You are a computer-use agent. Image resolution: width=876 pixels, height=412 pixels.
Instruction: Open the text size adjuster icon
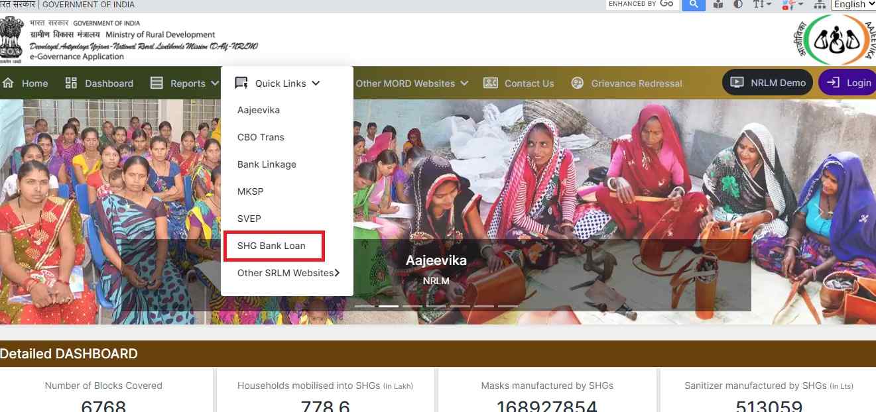tap(761, 5)
